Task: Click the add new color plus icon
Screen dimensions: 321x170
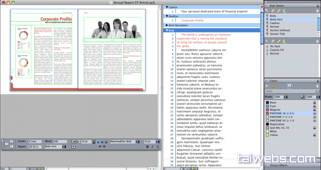Action: point(267,86)
